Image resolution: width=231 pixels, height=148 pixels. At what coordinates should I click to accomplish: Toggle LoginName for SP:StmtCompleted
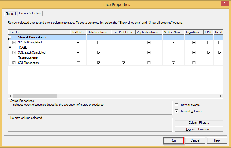pos(194,42)
